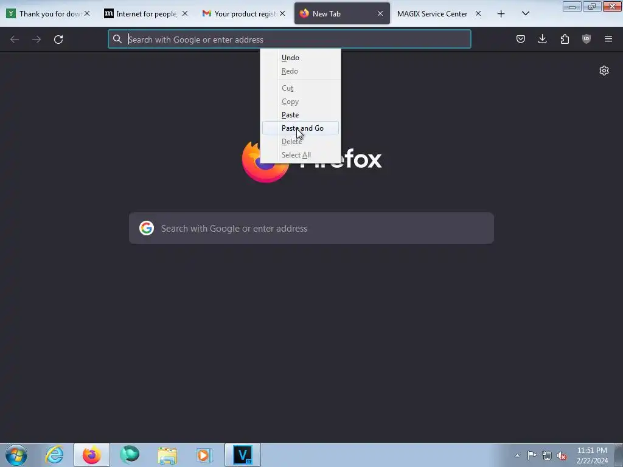This screenshot has height=467, width=623.
Task: Focus the top address bar field
Action: pyautogui.click(x=289, y=39)
